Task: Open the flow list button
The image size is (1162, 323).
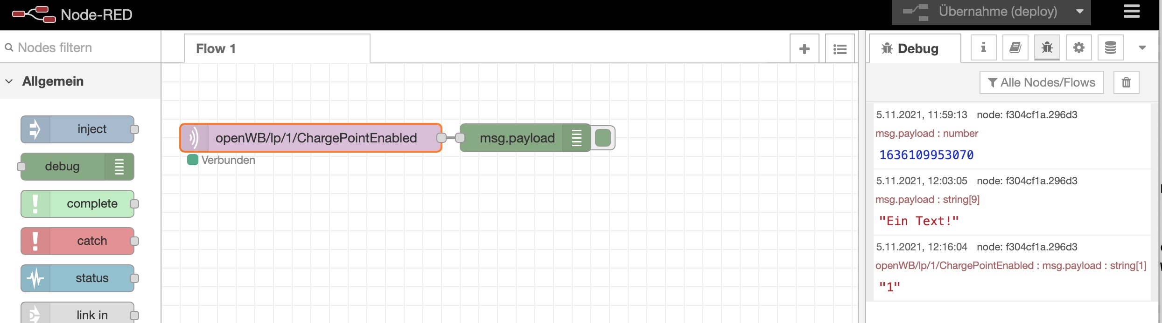Action: [840, 48]
